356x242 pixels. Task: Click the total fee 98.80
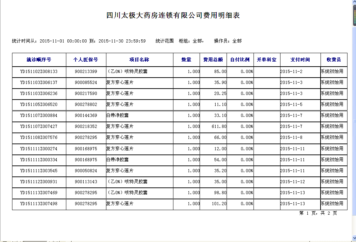pos(220,193)
